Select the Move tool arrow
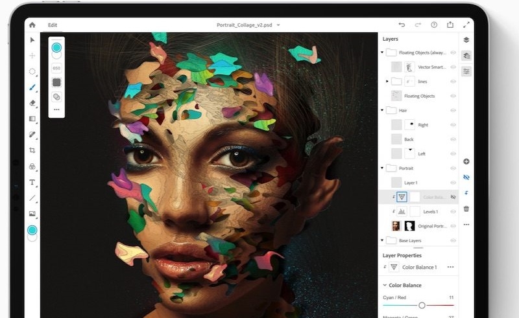 tap(32, 40)
